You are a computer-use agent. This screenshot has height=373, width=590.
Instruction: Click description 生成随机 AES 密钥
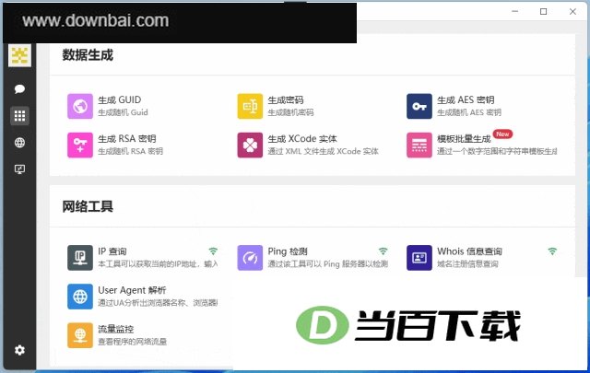[469, 112]
